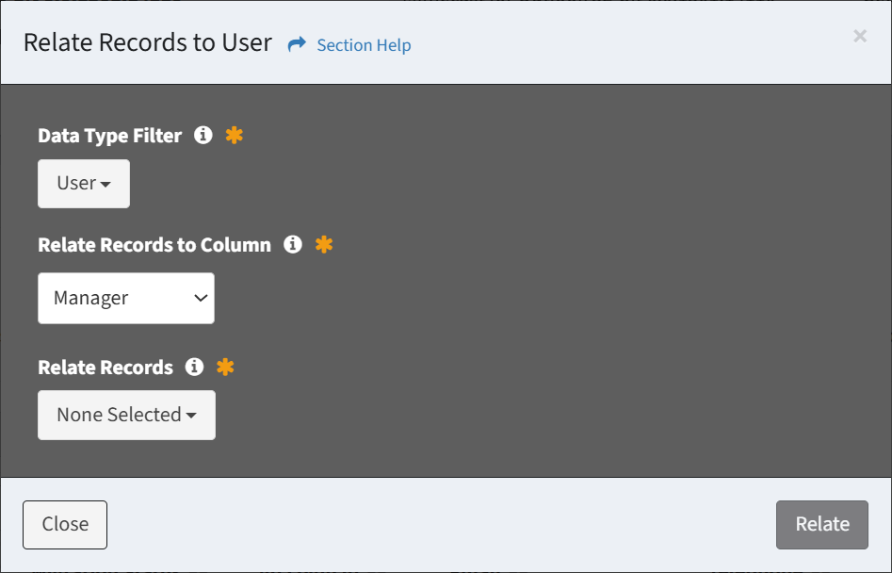Click the Relate Records field label
892x573 pixels.
tap(105, 367)
